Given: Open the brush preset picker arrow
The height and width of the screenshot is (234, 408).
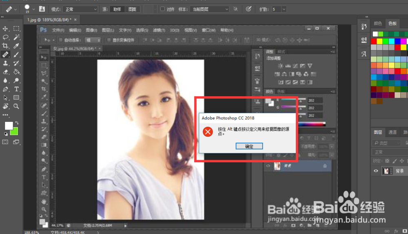Looking at the screenshot, I should pyautogui.click(x=33, y=9).
